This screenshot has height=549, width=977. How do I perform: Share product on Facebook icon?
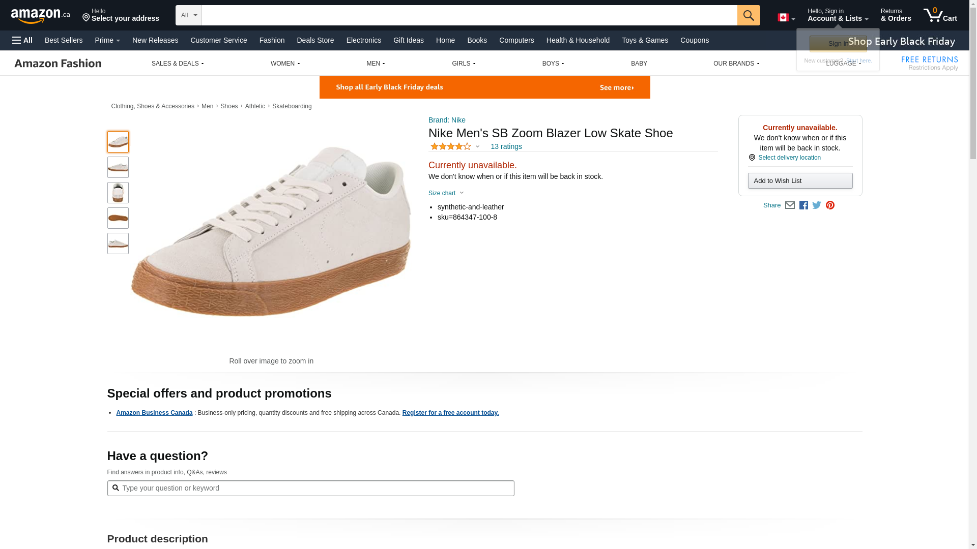tap(803, 205)
